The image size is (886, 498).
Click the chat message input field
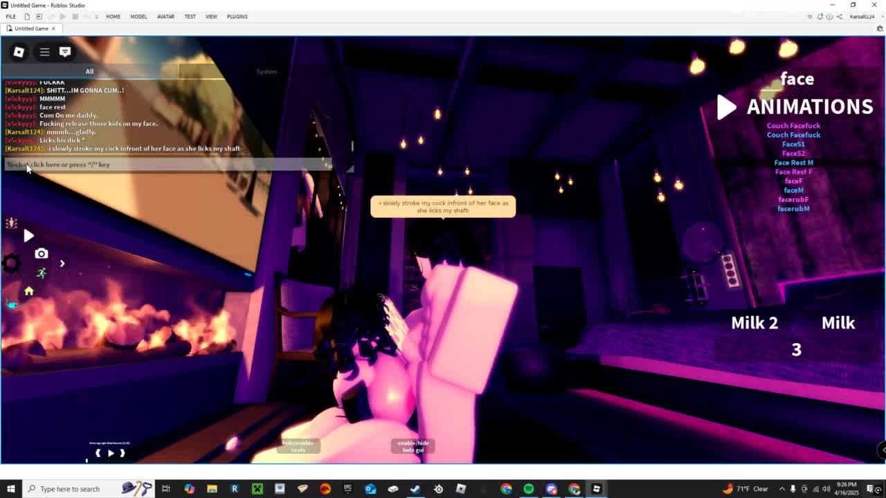click(x=166, y=165)
